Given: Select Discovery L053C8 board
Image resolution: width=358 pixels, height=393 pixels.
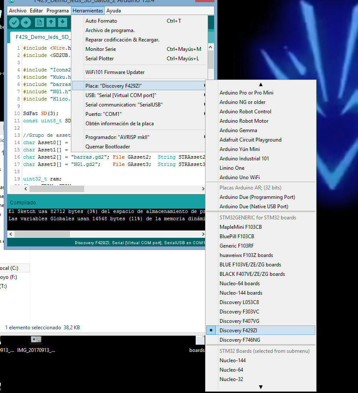Looking at the screenshot, I should pyautogui.click(x=261, y=302).
